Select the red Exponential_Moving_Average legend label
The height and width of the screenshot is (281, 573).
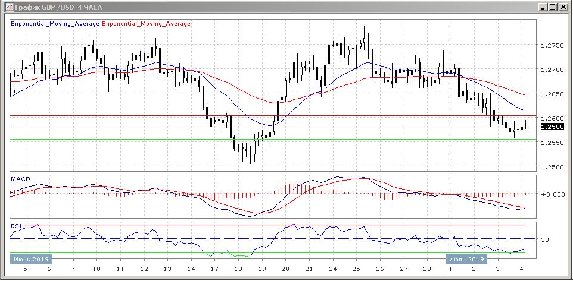pos(147,24)
